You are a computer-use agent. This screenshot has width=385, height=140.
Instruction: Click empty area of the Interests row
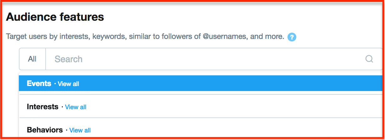[x=233, y=107]
